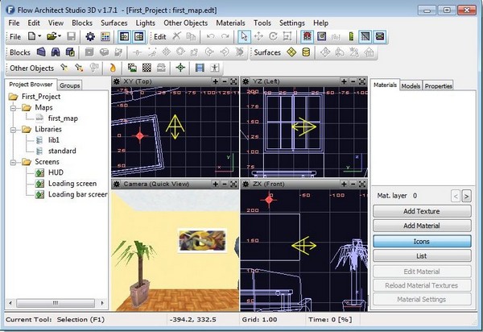483x332 pixels.
Task: Click the Add Material button
Action: (422, 226)
